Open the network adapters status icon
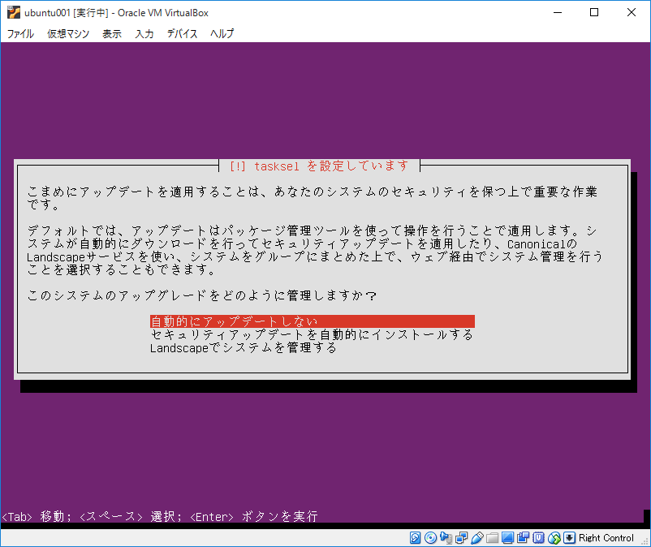Viewport: 651px width, 547px height. coord(461,537)
